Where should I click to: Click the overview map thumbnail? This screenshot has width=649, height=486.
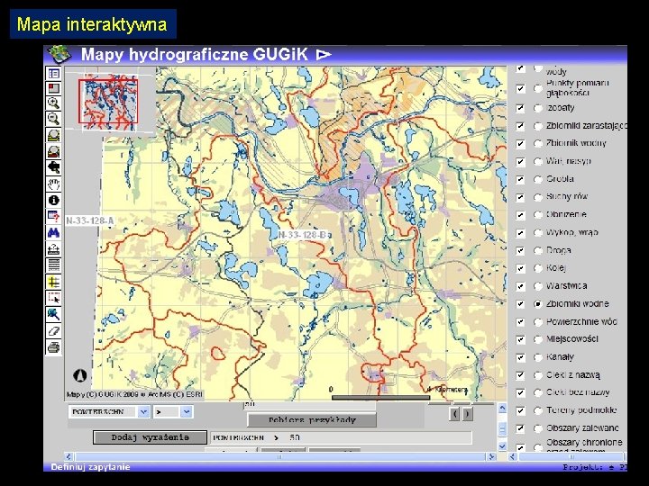click(x=108, y=102)
